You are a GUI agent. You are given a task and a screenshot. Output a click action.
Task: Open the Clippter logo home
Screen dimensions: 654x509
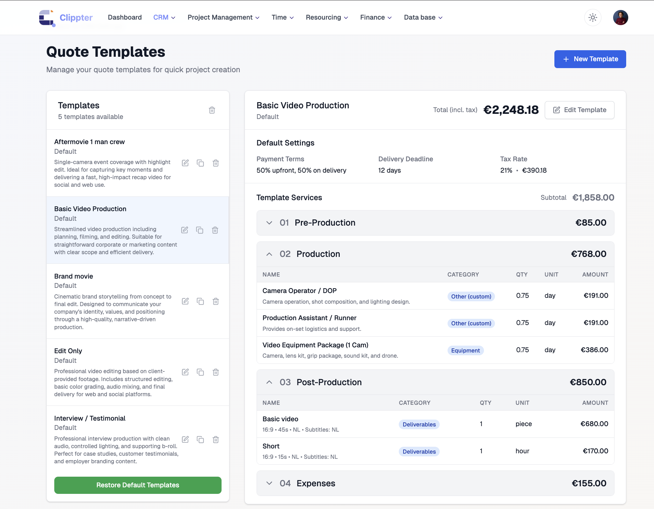[x=66, y=18]
